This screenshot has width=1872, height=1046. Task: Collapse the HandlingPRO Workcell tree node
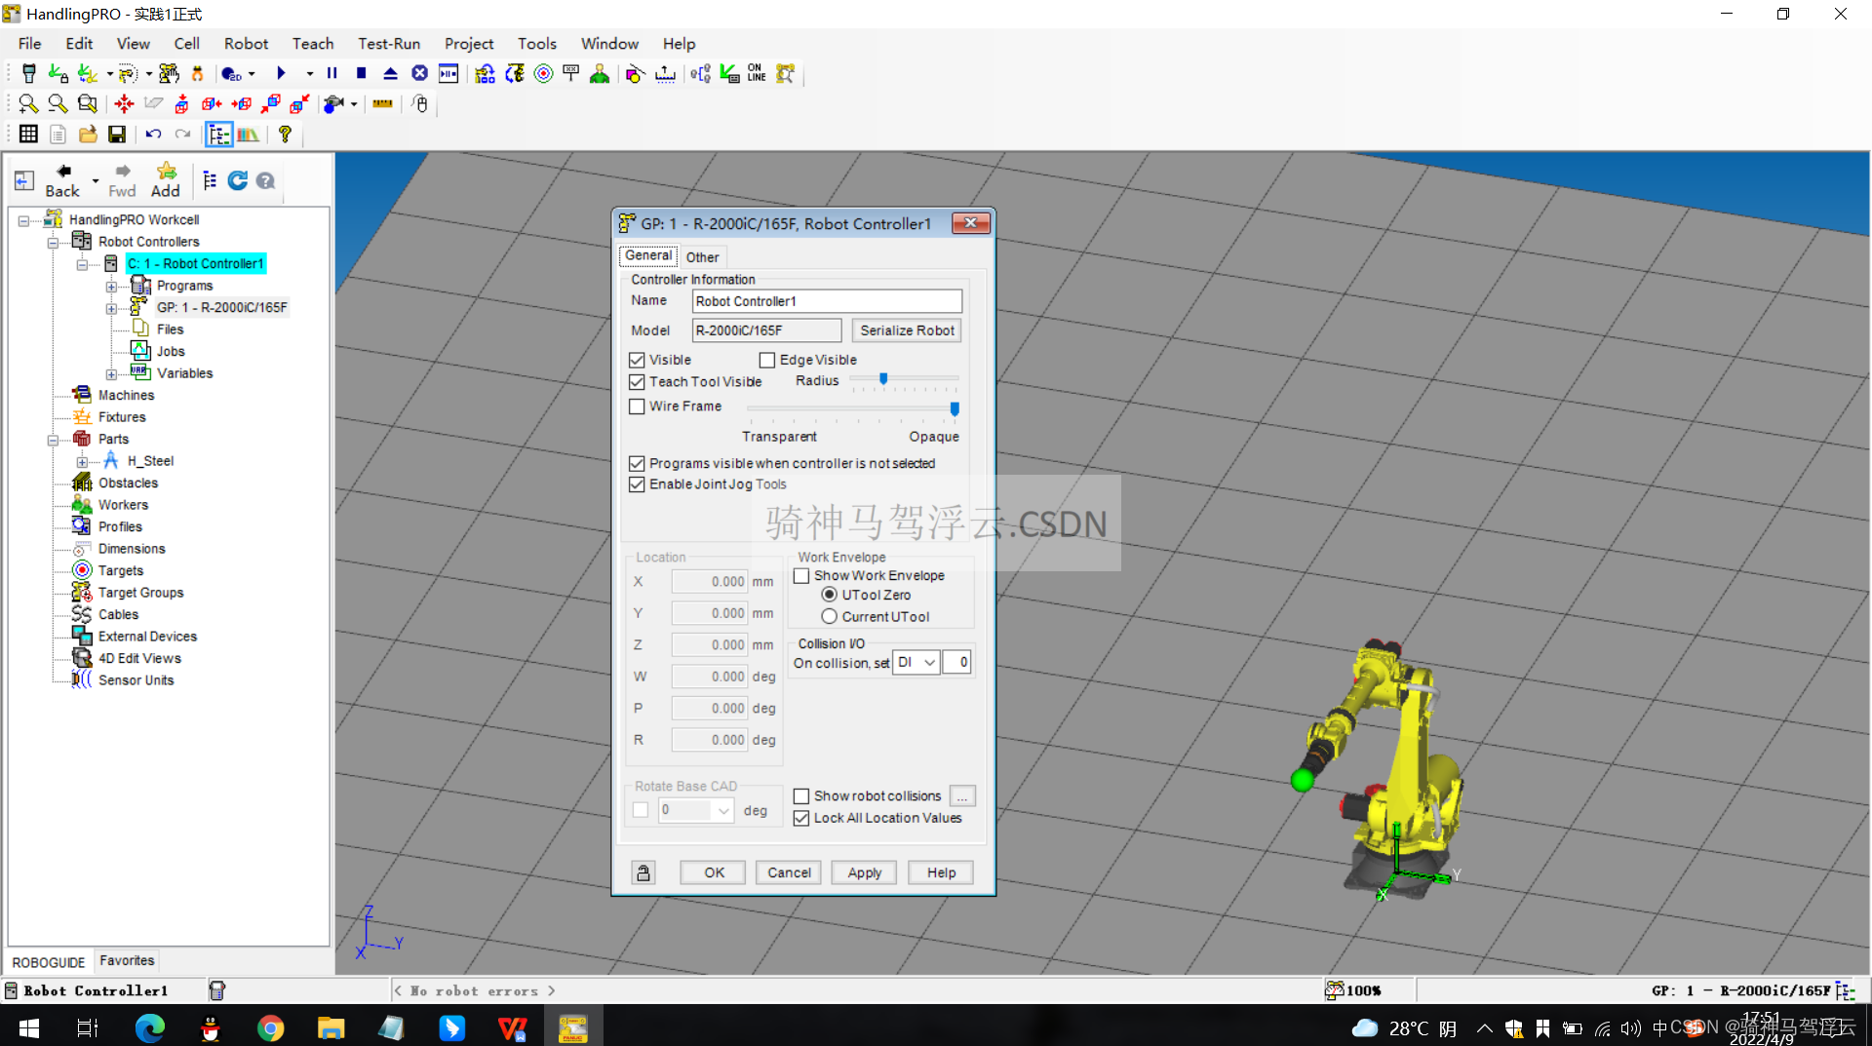23,220
